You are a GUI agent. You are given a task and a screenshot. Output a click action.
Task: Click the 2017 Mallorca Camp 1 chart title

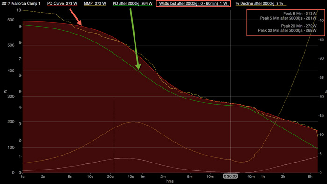(21, 4)
